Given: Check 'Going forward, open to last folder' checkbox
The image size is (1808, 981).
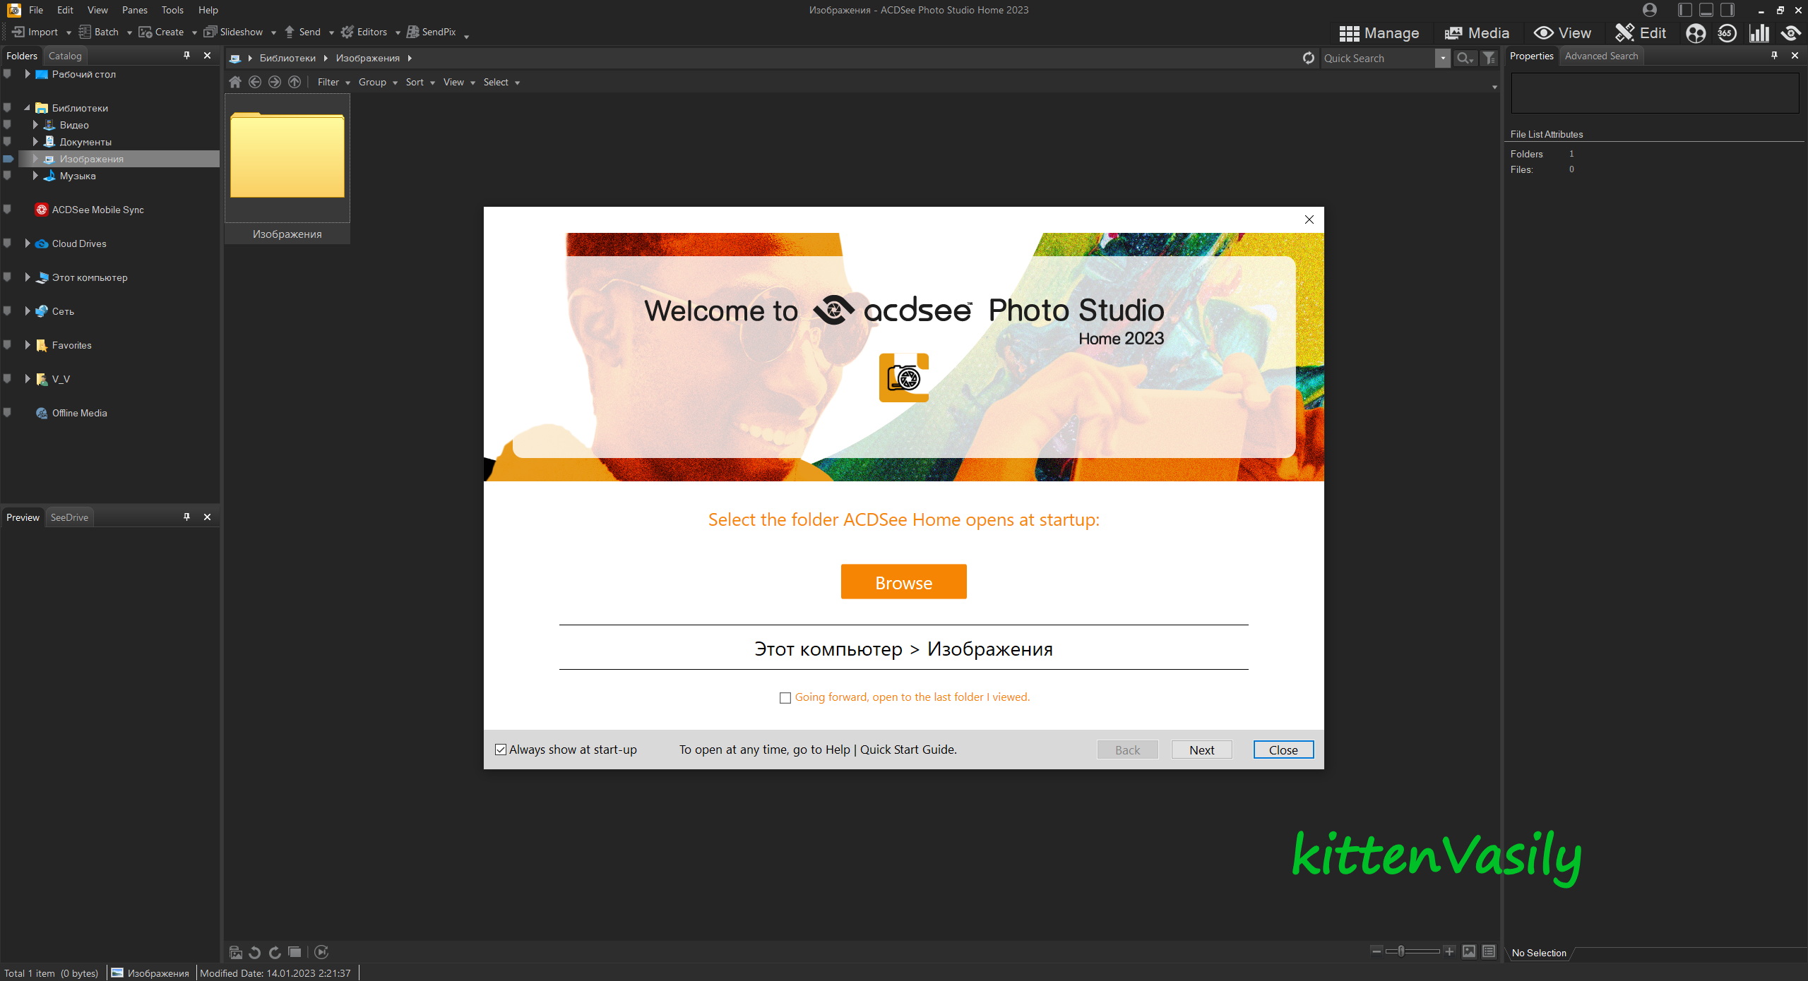Looking at the screenshot, I should click(x=785, y=697).
